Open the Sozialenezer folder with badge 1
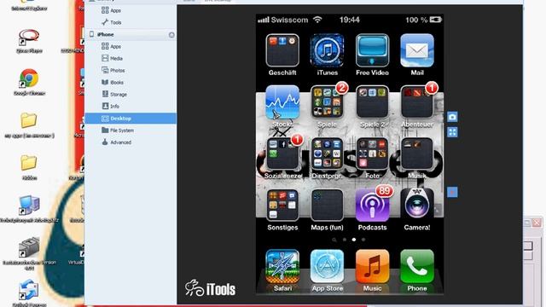Viewport: 546px width, 307px height. pyautogui.click(x=282, y=153)
